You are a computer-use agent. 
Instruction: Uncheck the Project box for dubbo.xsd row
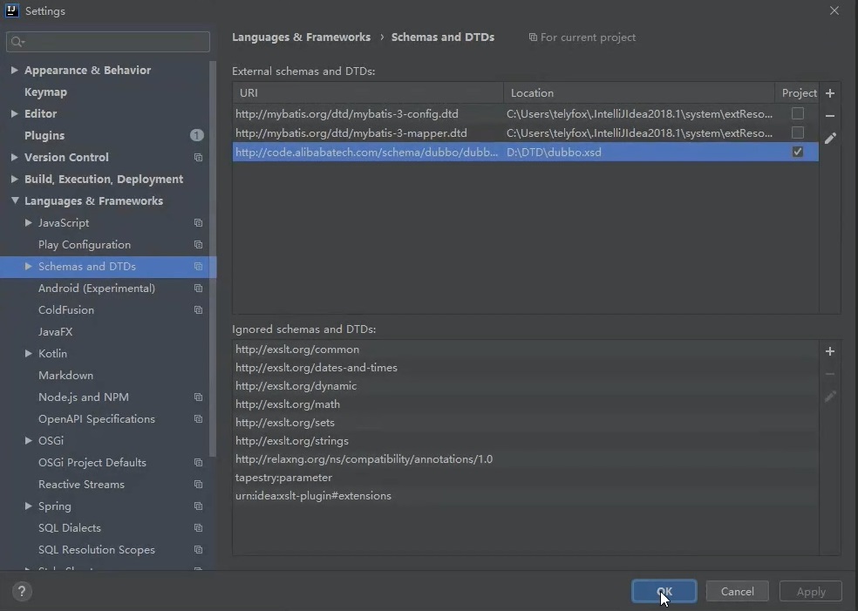click(x=796, y=152)
